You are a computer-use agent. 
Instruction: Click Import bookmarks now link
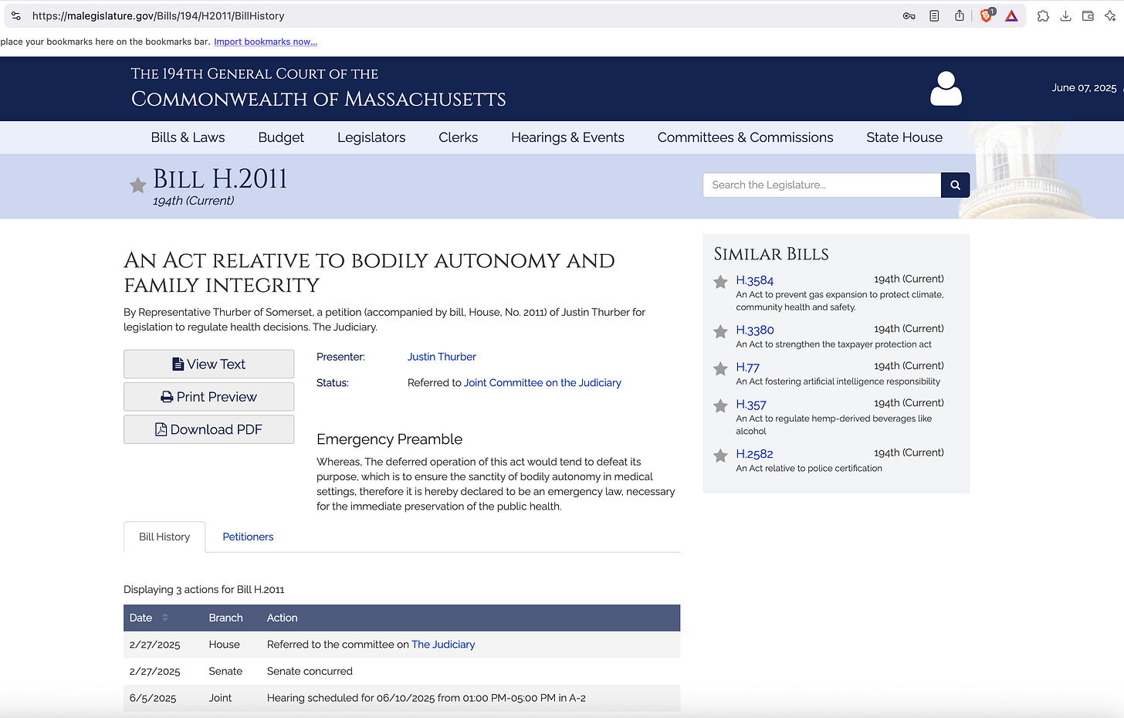click(x=266, y=42)
